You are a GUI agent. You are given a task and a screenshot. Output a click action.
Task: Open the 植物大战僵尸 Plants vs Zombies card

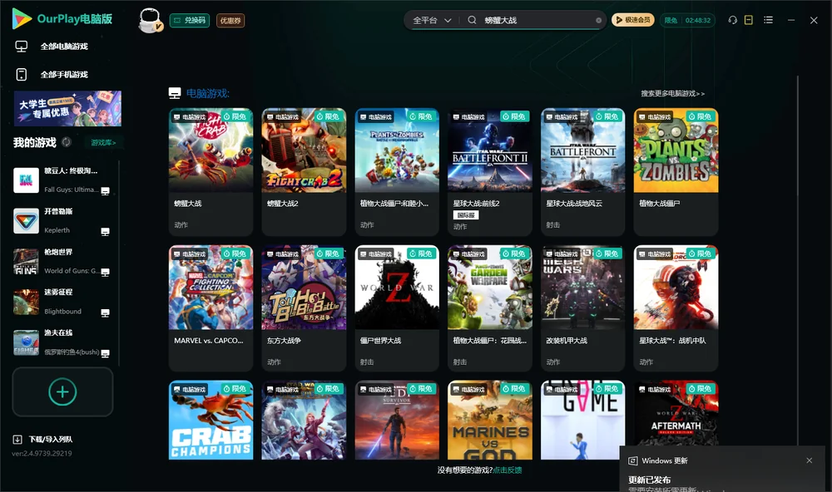click(676, 172)
